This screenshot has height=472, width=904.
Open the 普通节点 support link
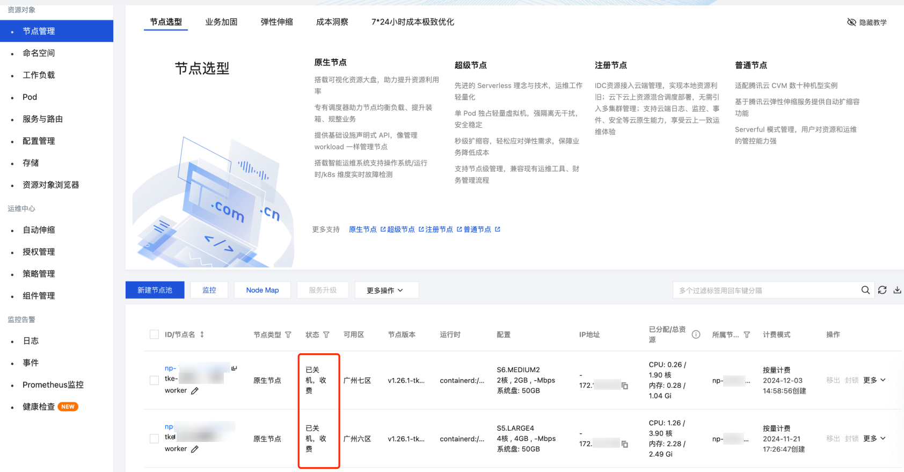(x=477, y=229)
